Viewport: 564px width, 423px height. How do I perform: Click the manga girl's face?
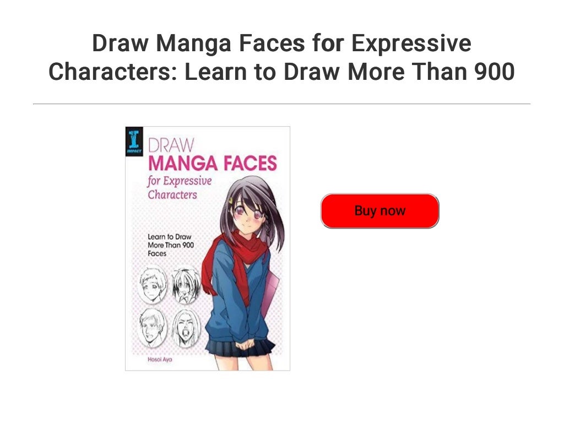(248, 216)
